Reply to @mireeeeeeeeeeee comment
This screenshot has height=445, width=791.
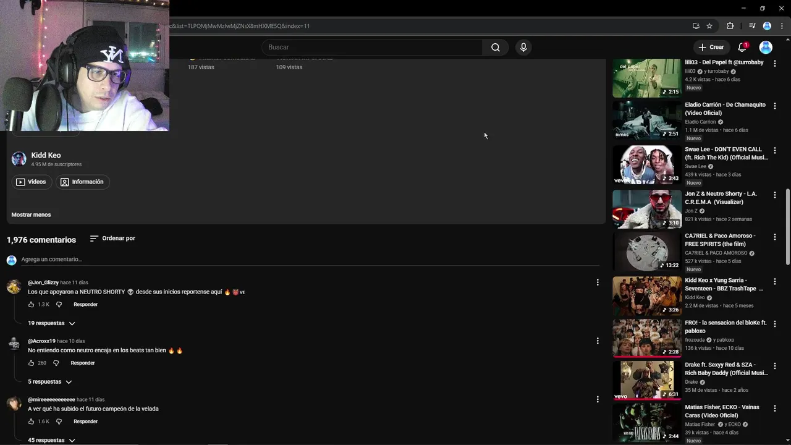(x=85, y=422)
